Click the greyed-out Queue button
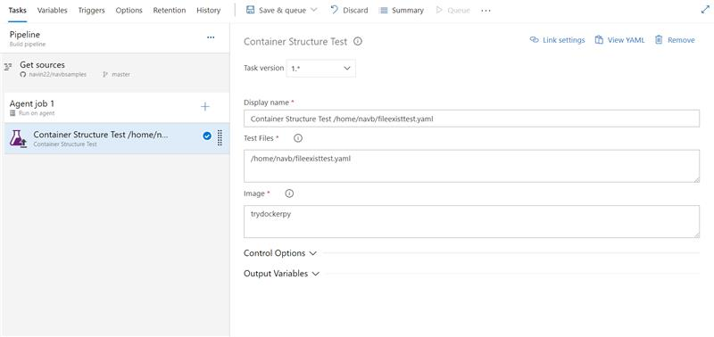The height and width of the screenshot is (337, 714). pos(453,10)
